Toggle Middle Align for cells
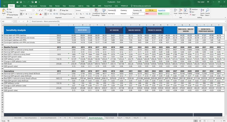 click(48, 10)
